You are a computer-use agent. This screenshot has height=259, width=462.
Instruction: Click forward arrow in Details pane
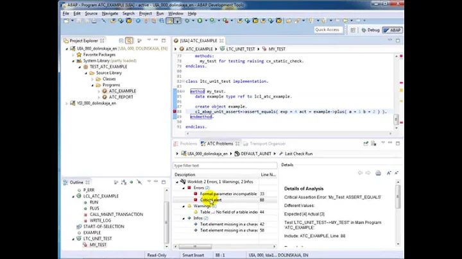[x=368, y=173]
